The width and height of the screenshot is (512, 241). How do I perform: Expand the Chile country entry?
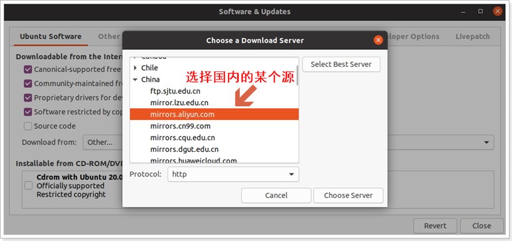[x=136, y=68]
